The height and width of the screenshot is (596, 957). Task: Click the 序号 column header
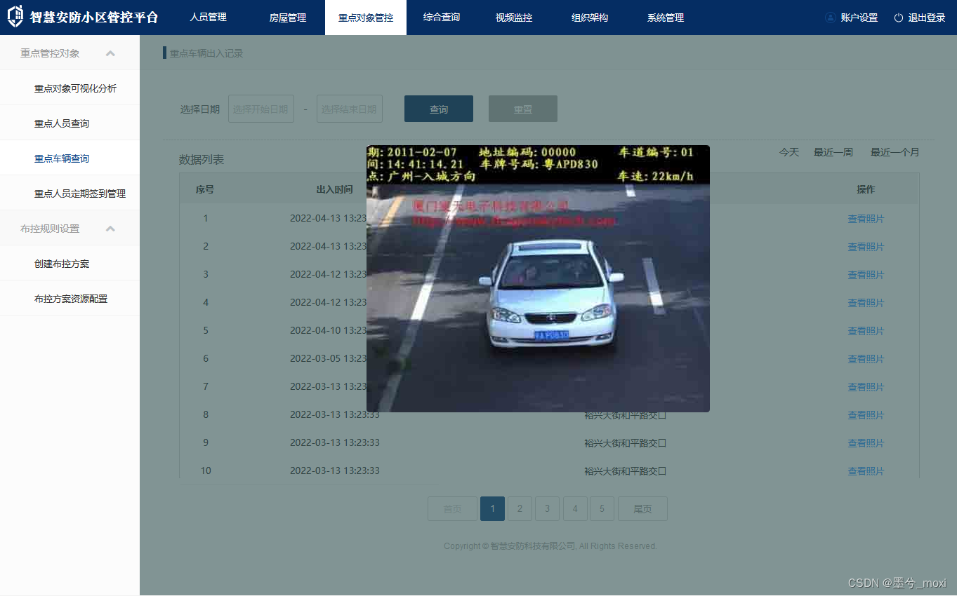[x=205, y=189]
